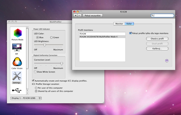Image resolution: width=181 pixels, height=115 pixels.
Task: Select Per user of this computer
Action: pyautogui.click(x=36, y=88)
